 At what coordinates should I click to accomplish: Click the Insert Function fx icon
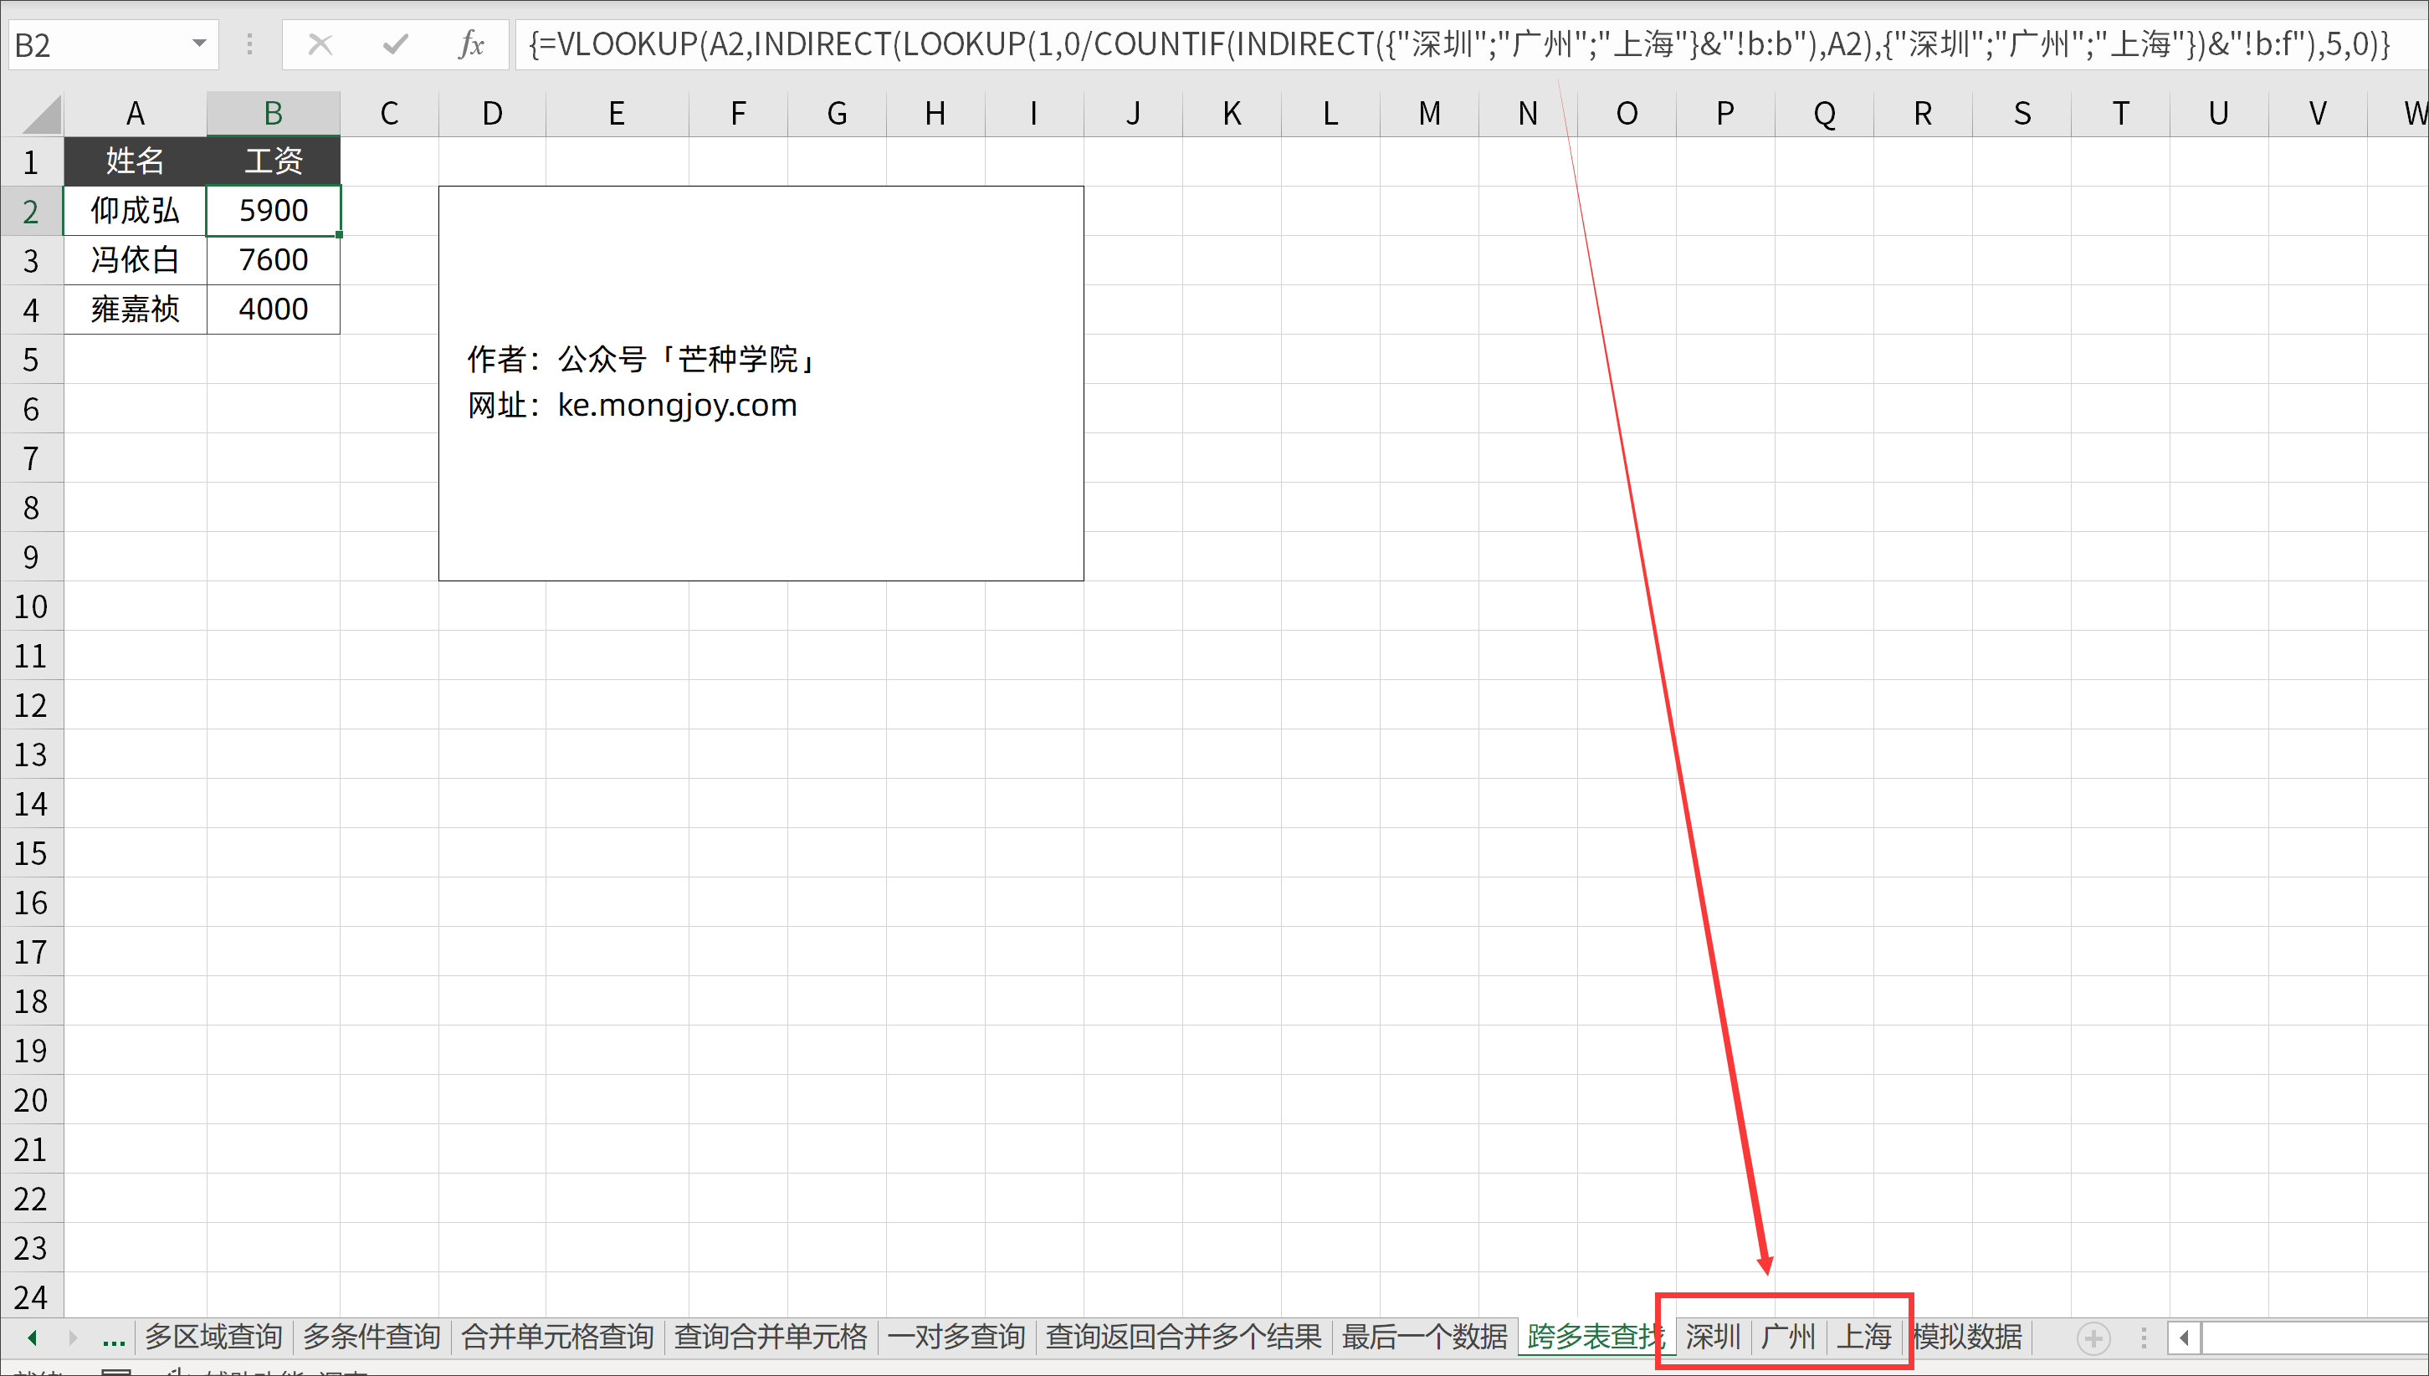tap(471, 44)
